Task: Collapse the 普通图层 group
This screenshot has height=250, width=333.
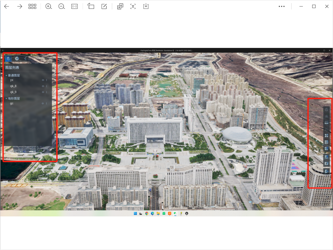Action: 6,76
